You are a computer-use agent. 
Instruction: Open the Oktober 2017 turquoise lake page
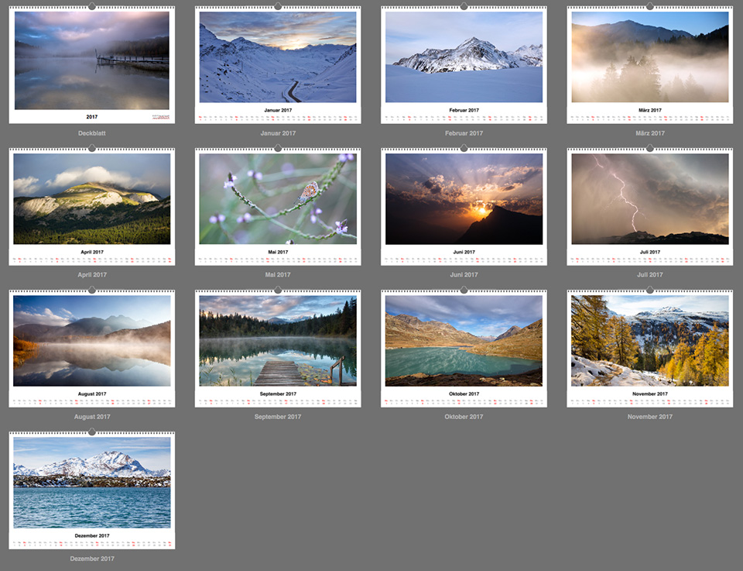pos(464,342)
